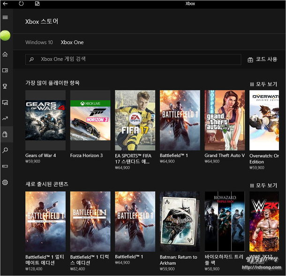Viewport: 286px width, 276px height.
Task: Click the back arrow in title bar
Action: (x=5, y=4)
